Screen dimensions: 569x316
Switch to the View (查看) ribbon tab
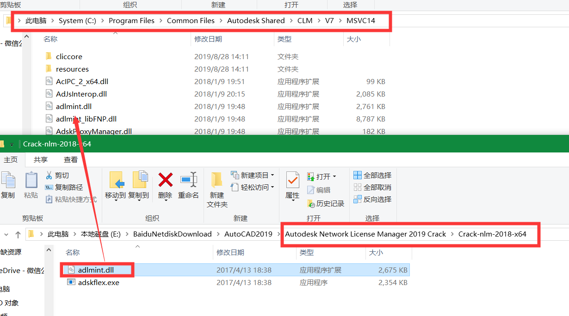pyautogui.click(x=71, y=159)
